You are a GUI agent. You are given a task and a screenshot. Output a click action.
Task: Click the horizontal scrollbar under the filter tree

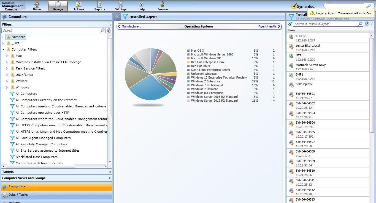(40, 166)
